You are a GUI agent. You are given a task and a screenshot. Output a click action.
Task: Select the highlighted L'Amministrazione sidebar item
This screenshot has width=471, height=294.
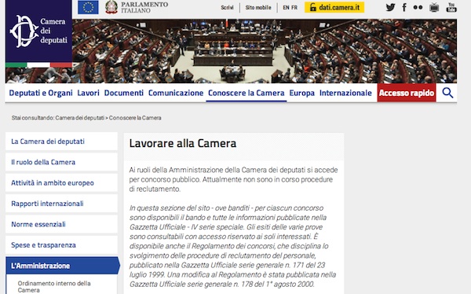coord(63,266)
